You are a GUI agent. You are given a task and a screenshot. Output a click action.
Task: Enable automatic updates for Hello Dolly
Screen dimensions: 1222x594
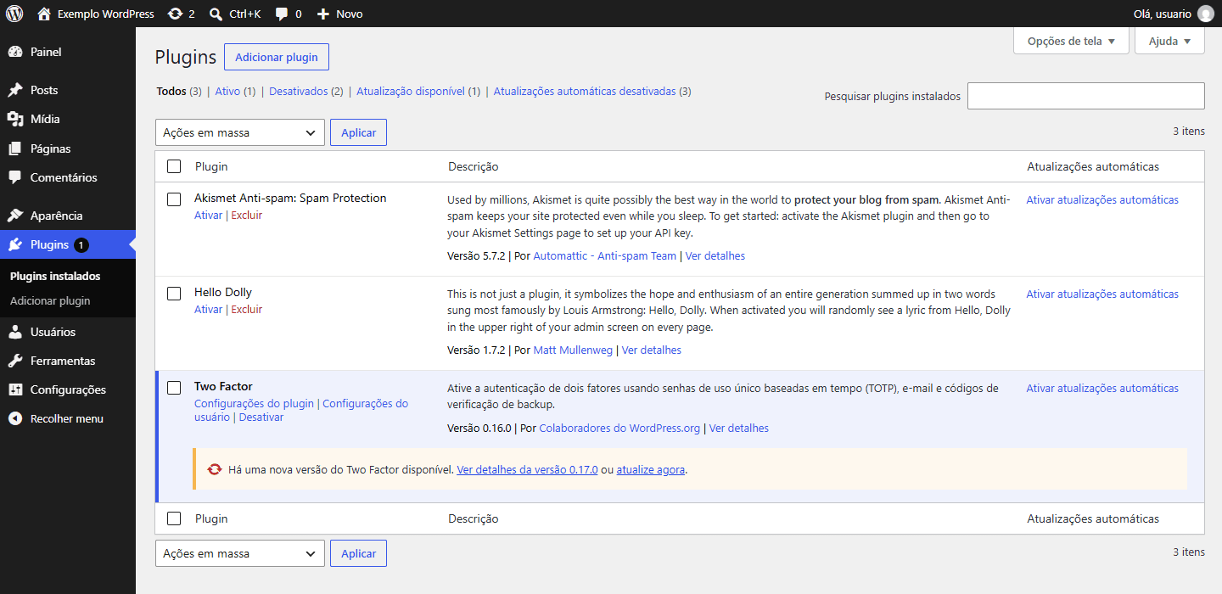[1102, 294]
